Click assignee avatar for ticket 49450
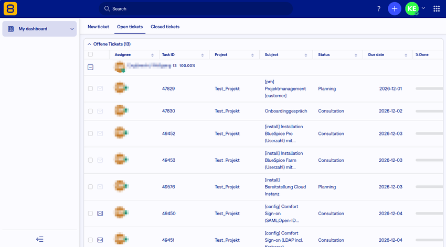 click(121, 212)
